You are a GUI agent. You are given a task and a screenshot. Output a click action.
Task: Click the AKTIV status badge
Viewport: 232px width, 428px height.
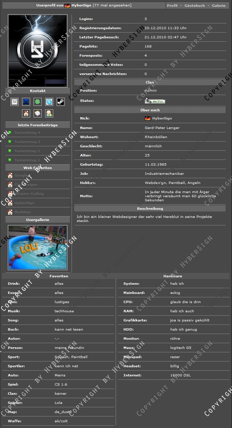[x=155, y=101]
